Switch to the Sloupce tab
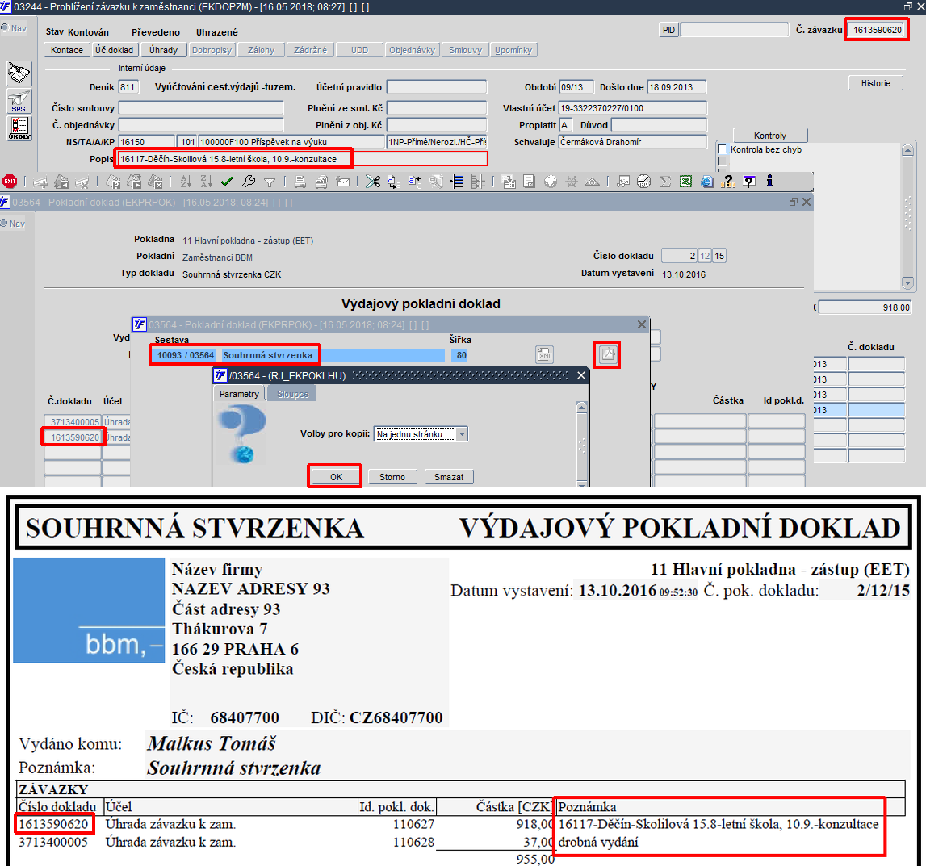926x866 pixels. click(293, 394)
